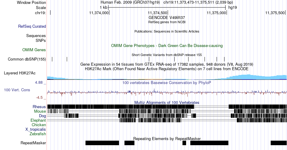Click Publications: Sequences in Scientific Articles title
287x150 pixels.
click(167, 31)
